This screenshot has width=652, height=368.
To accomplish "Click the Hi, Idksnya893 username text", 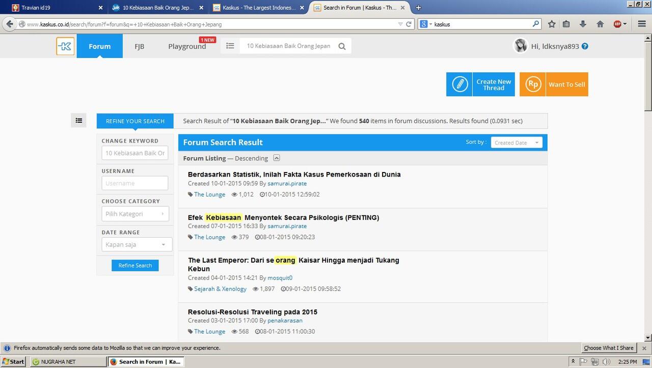I will click(555, 46).
